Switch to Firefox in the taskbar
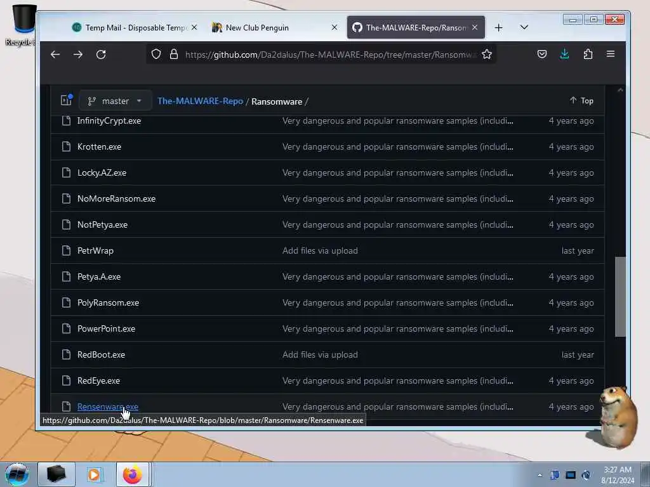Screen dimensions: 650x487 (132, 474)
